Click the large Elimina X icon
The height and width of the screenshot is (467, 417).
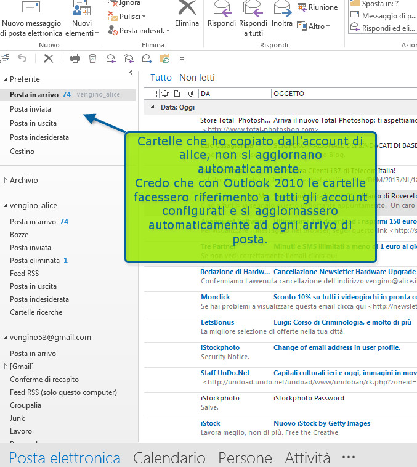pos(187,8)
